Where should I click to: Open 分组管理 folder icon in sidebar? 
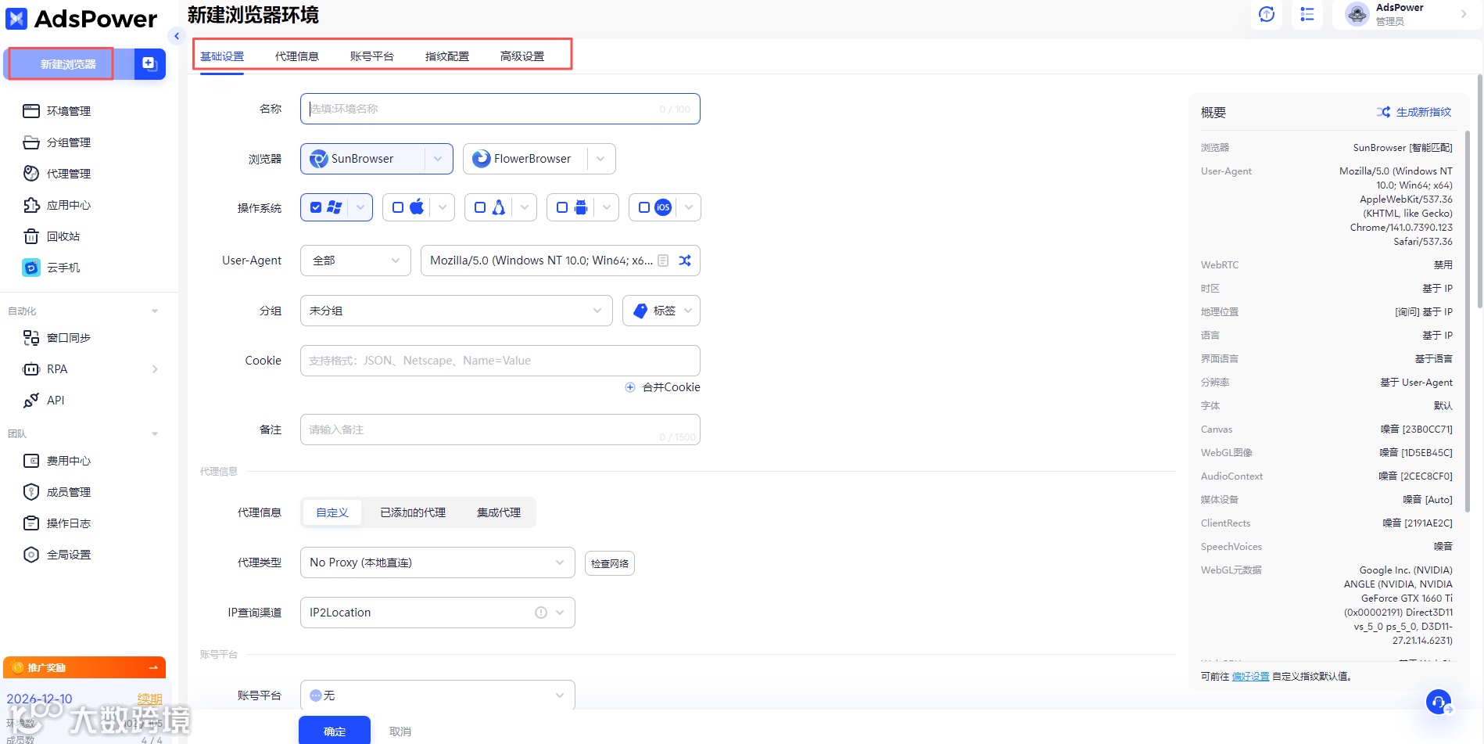(x=31, y=142)
